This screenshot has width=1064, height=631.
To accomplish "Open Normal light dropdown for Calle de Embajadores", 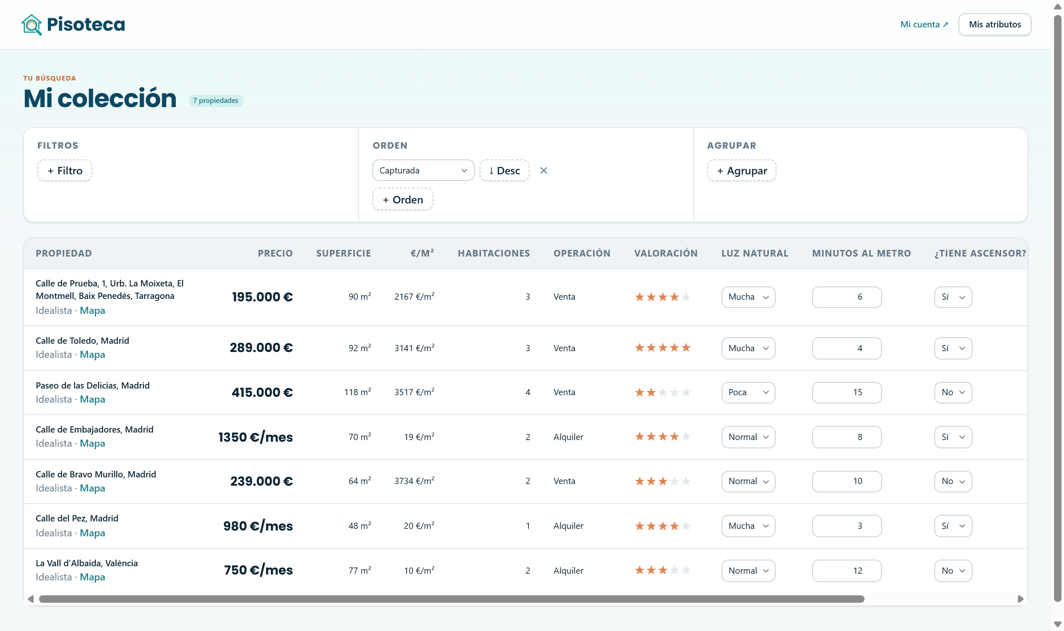I will point(748,437).
